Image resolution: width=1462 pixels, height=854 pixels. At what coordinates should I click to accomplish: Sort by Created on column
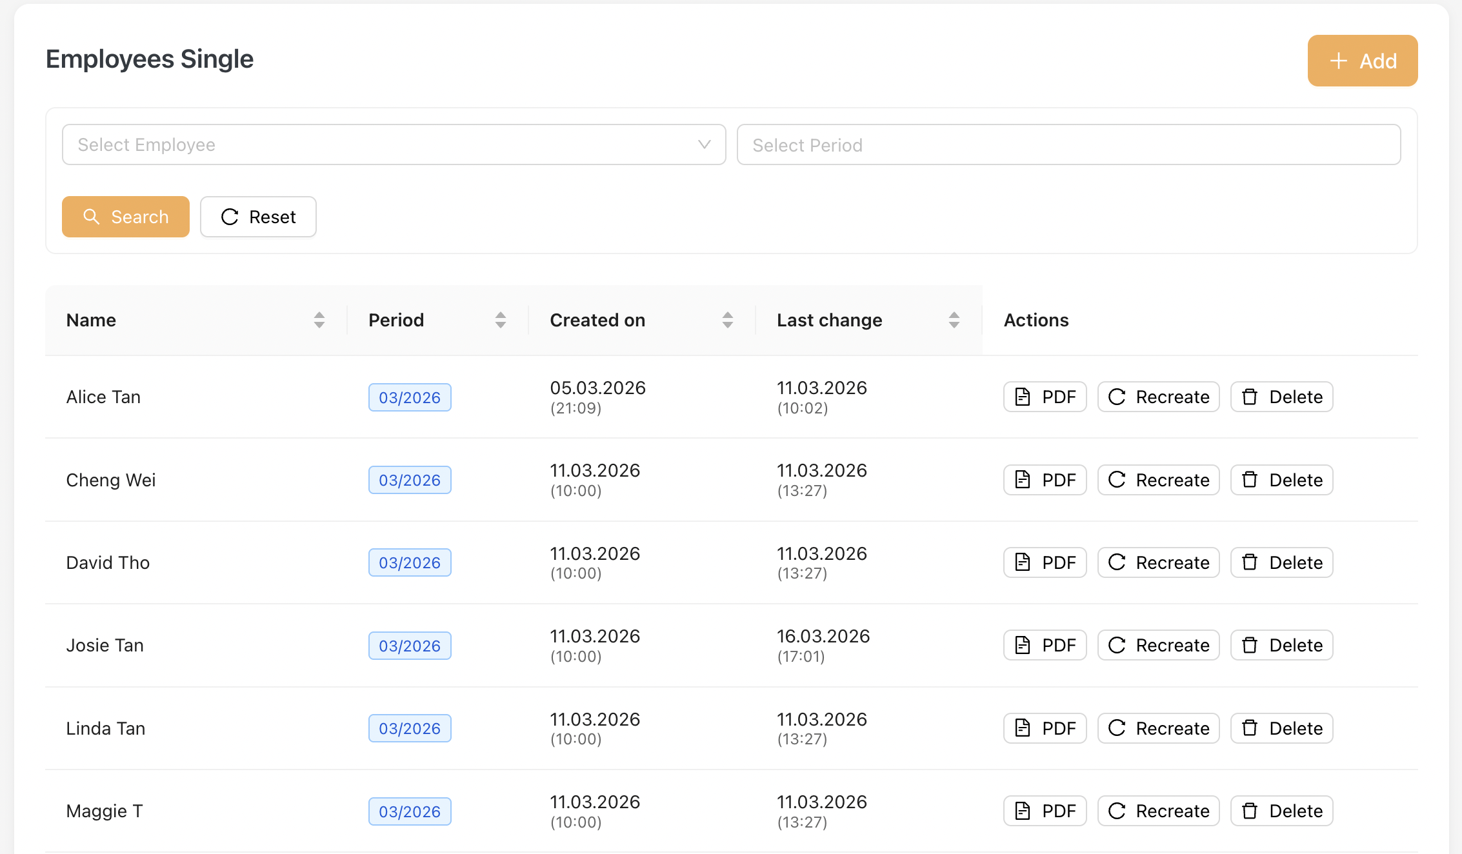pyautogui.click(x=727, y=320)
